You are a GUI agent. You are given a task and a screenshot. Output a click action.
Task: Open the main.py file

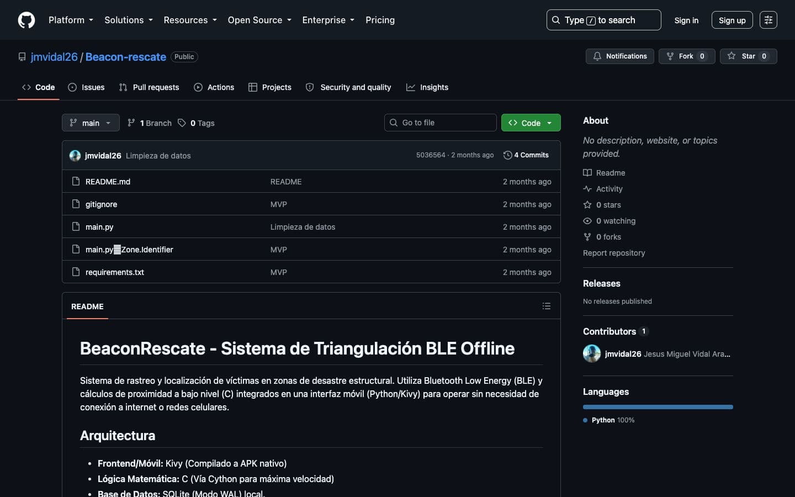click(99, 227)
